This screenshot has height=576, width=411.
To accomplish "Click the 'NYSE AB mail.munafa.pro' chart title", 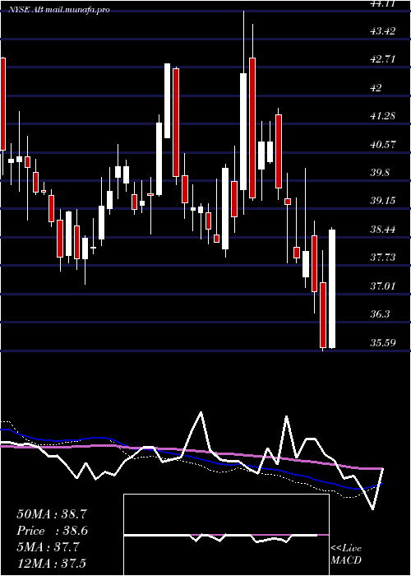I will (x=58, y=10).
